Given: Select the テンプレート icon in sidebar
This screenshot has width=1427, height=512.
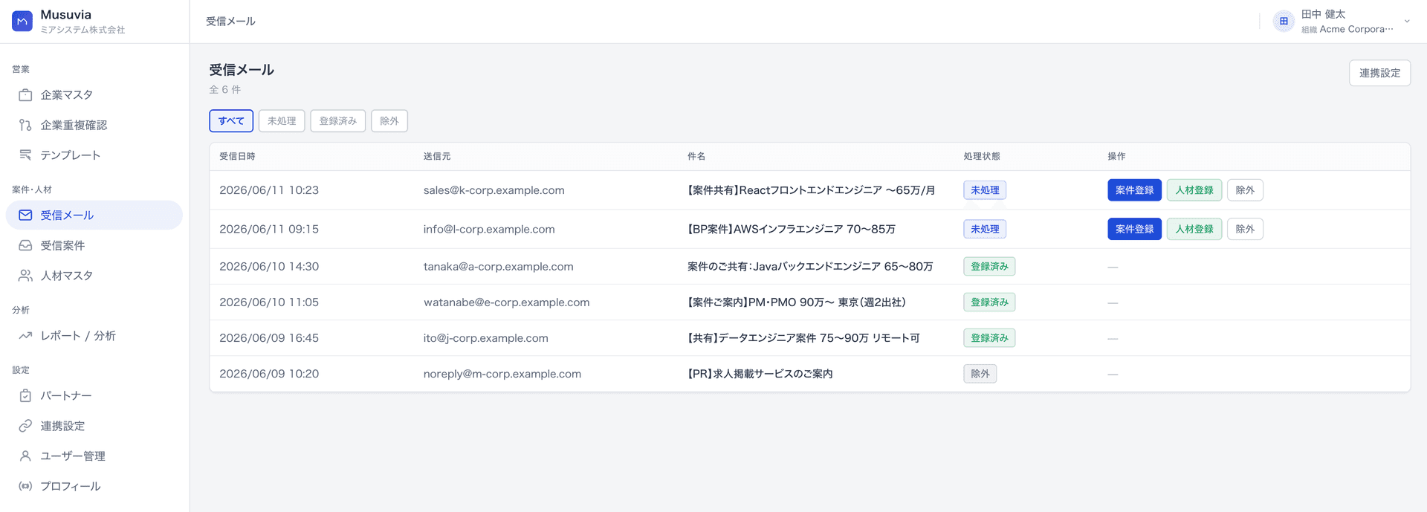Looking at the screenshot, I should tap(25, 155).
